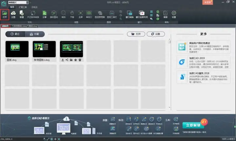Click the four-squares apps icon in help group

click(158, 15)
